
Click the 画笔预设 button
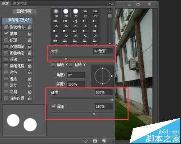pos(25,11)
